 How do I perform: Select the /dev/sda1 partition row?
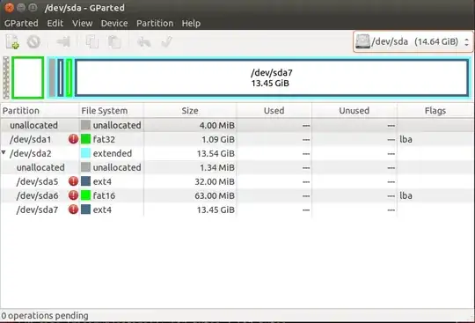[x=237, y=139]
